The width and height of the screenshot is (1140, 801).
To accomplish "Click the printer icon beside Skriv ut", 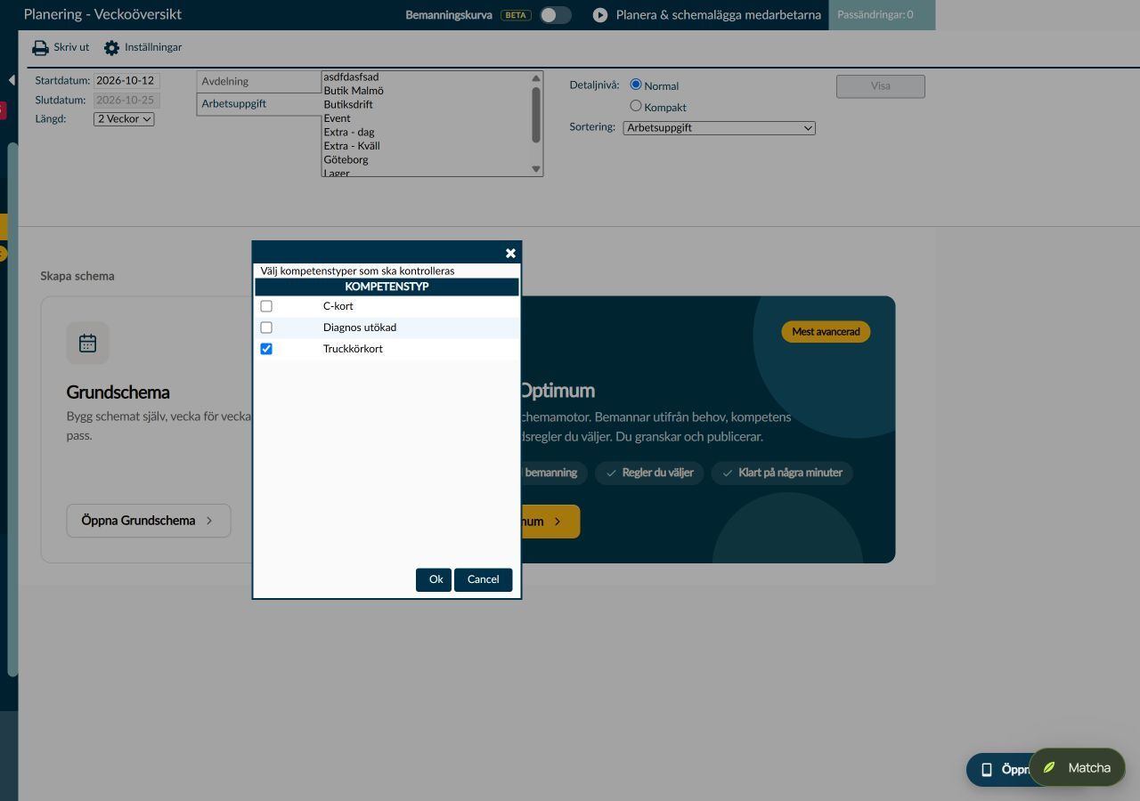I will (40, 48).
